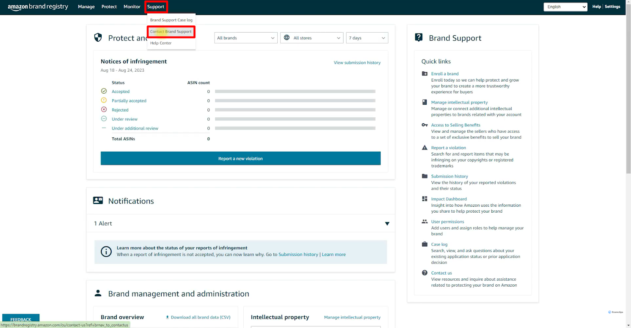Click the Support menu
The height and width of the screenshot is (328, 631).
tap(156, 7)
